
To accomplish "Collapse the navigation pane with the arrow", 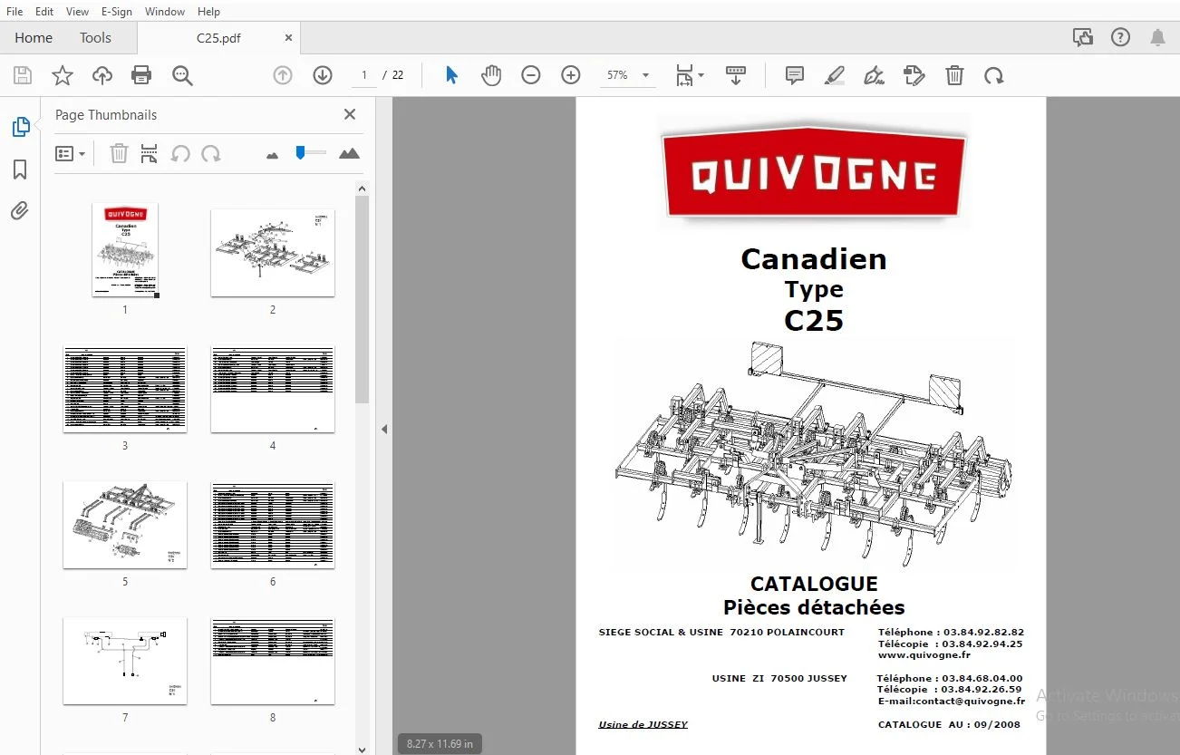I will pos(384,429).
